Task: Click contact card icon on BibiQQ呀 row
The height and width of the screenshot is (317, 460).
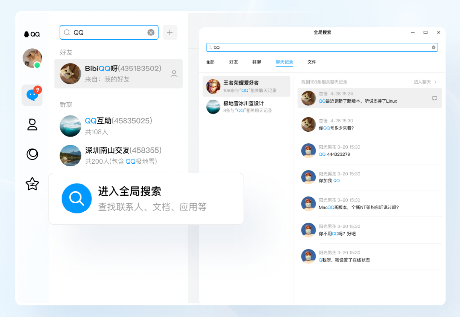Action: [174, 74]
